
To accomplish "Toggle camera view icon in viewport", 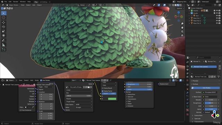I will [182, 32].
